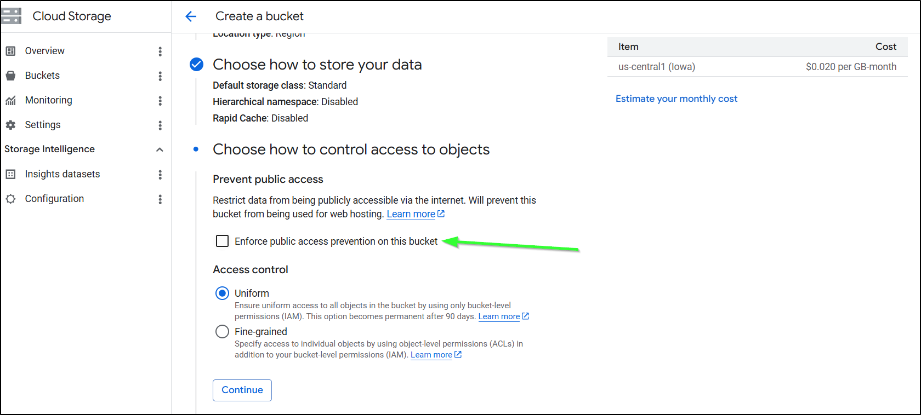This screenshot has width=921, height=415.
Task: Enable Enforce public access prevention checkbox
Action: 222,241
